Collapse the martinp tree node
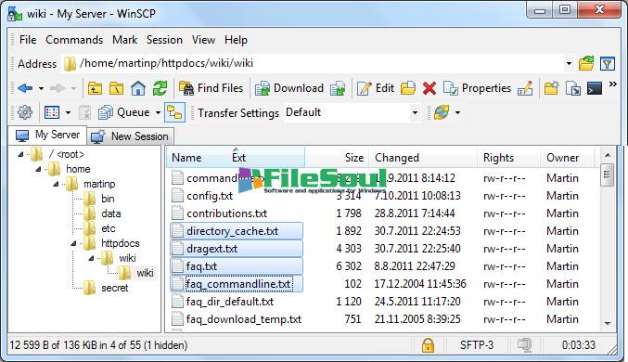 pyautogui.click(x=56, y=184)
